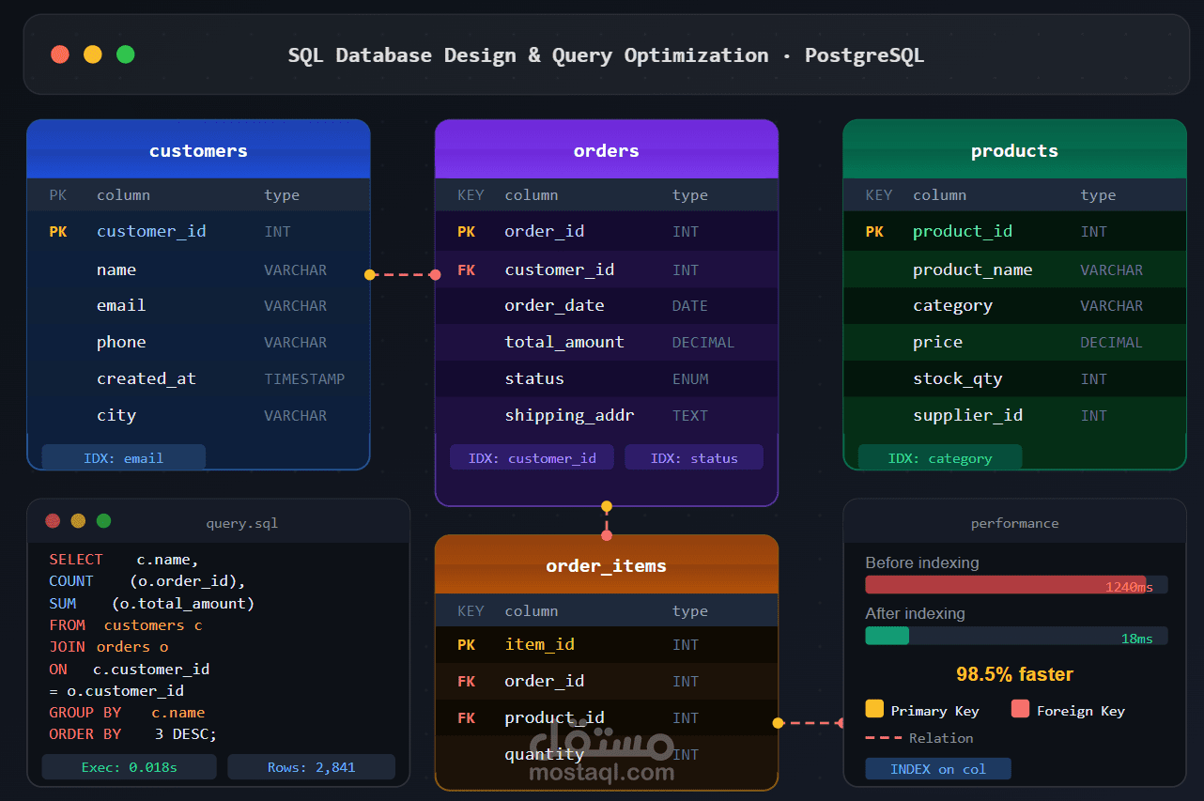Click the price column in products
This screenshot has width=1204, height=801.
click(x=937, y=343)
